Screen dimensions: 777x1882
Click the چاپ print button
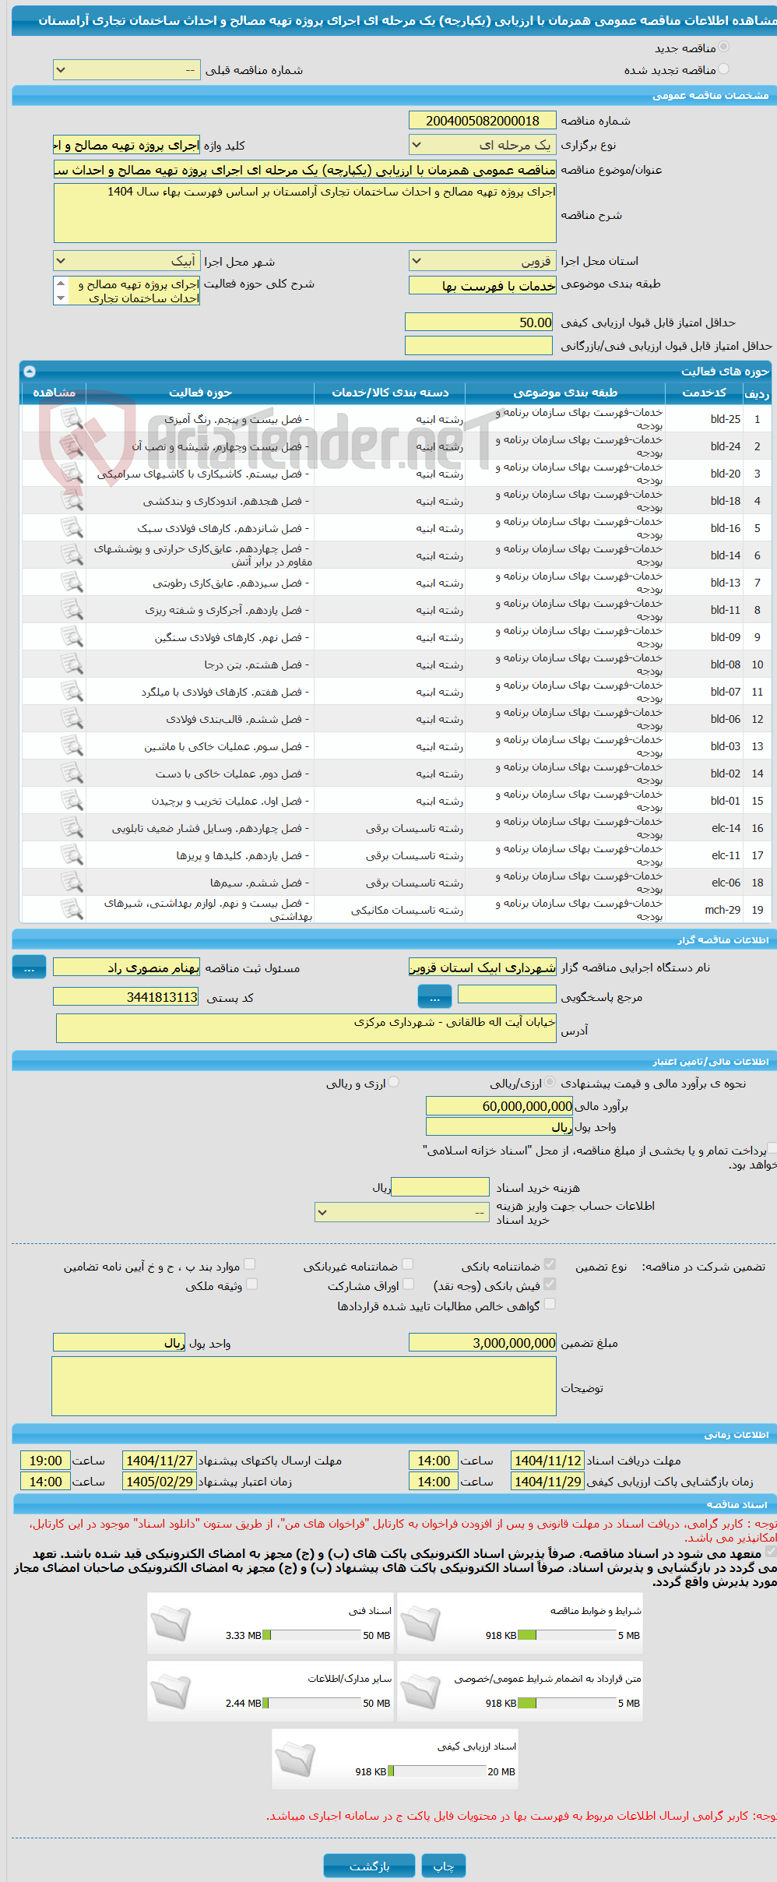pos(444,1866)
